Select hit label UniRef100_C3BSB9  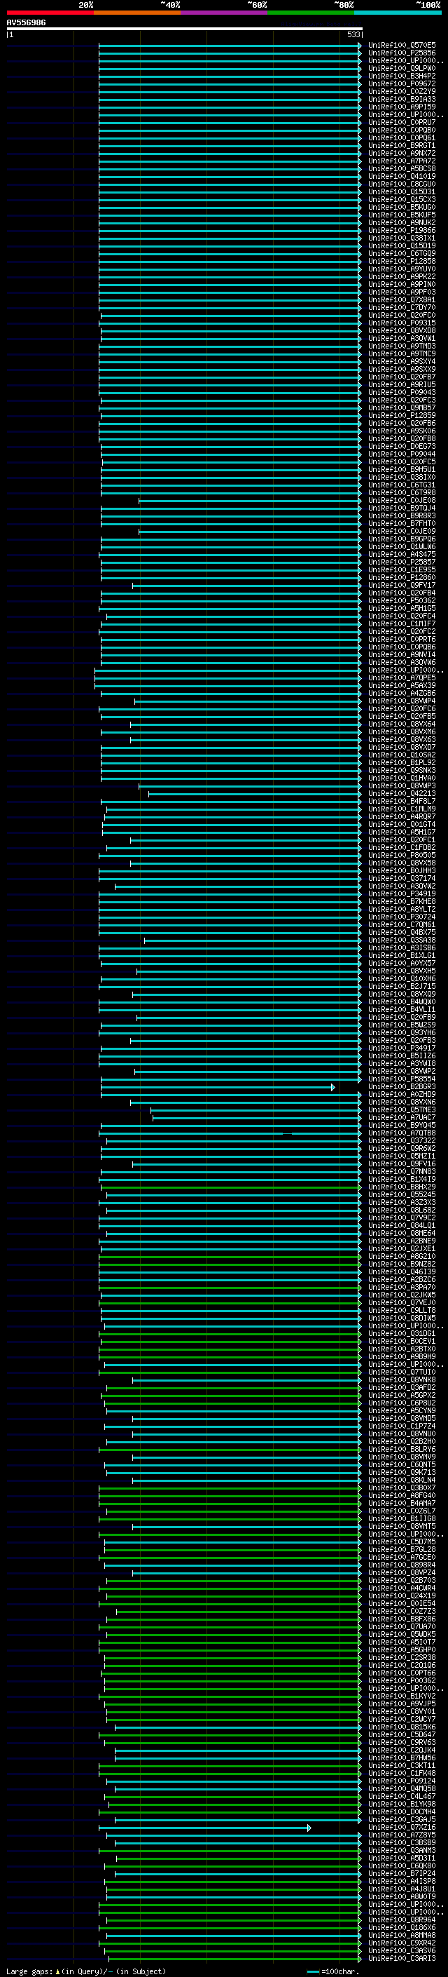point(402,1842)
